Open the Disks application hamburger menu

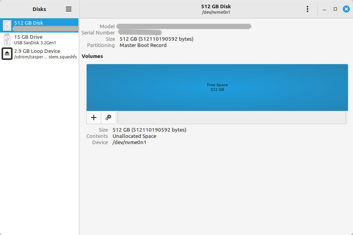[x=69, y=9]
